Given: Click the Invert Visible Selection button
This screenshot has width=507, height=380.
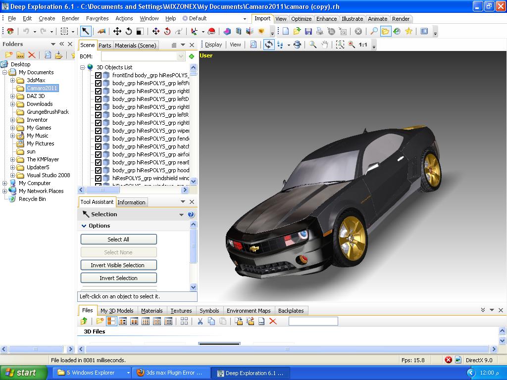Looking at the screenshot, I should tap(118, 265).
